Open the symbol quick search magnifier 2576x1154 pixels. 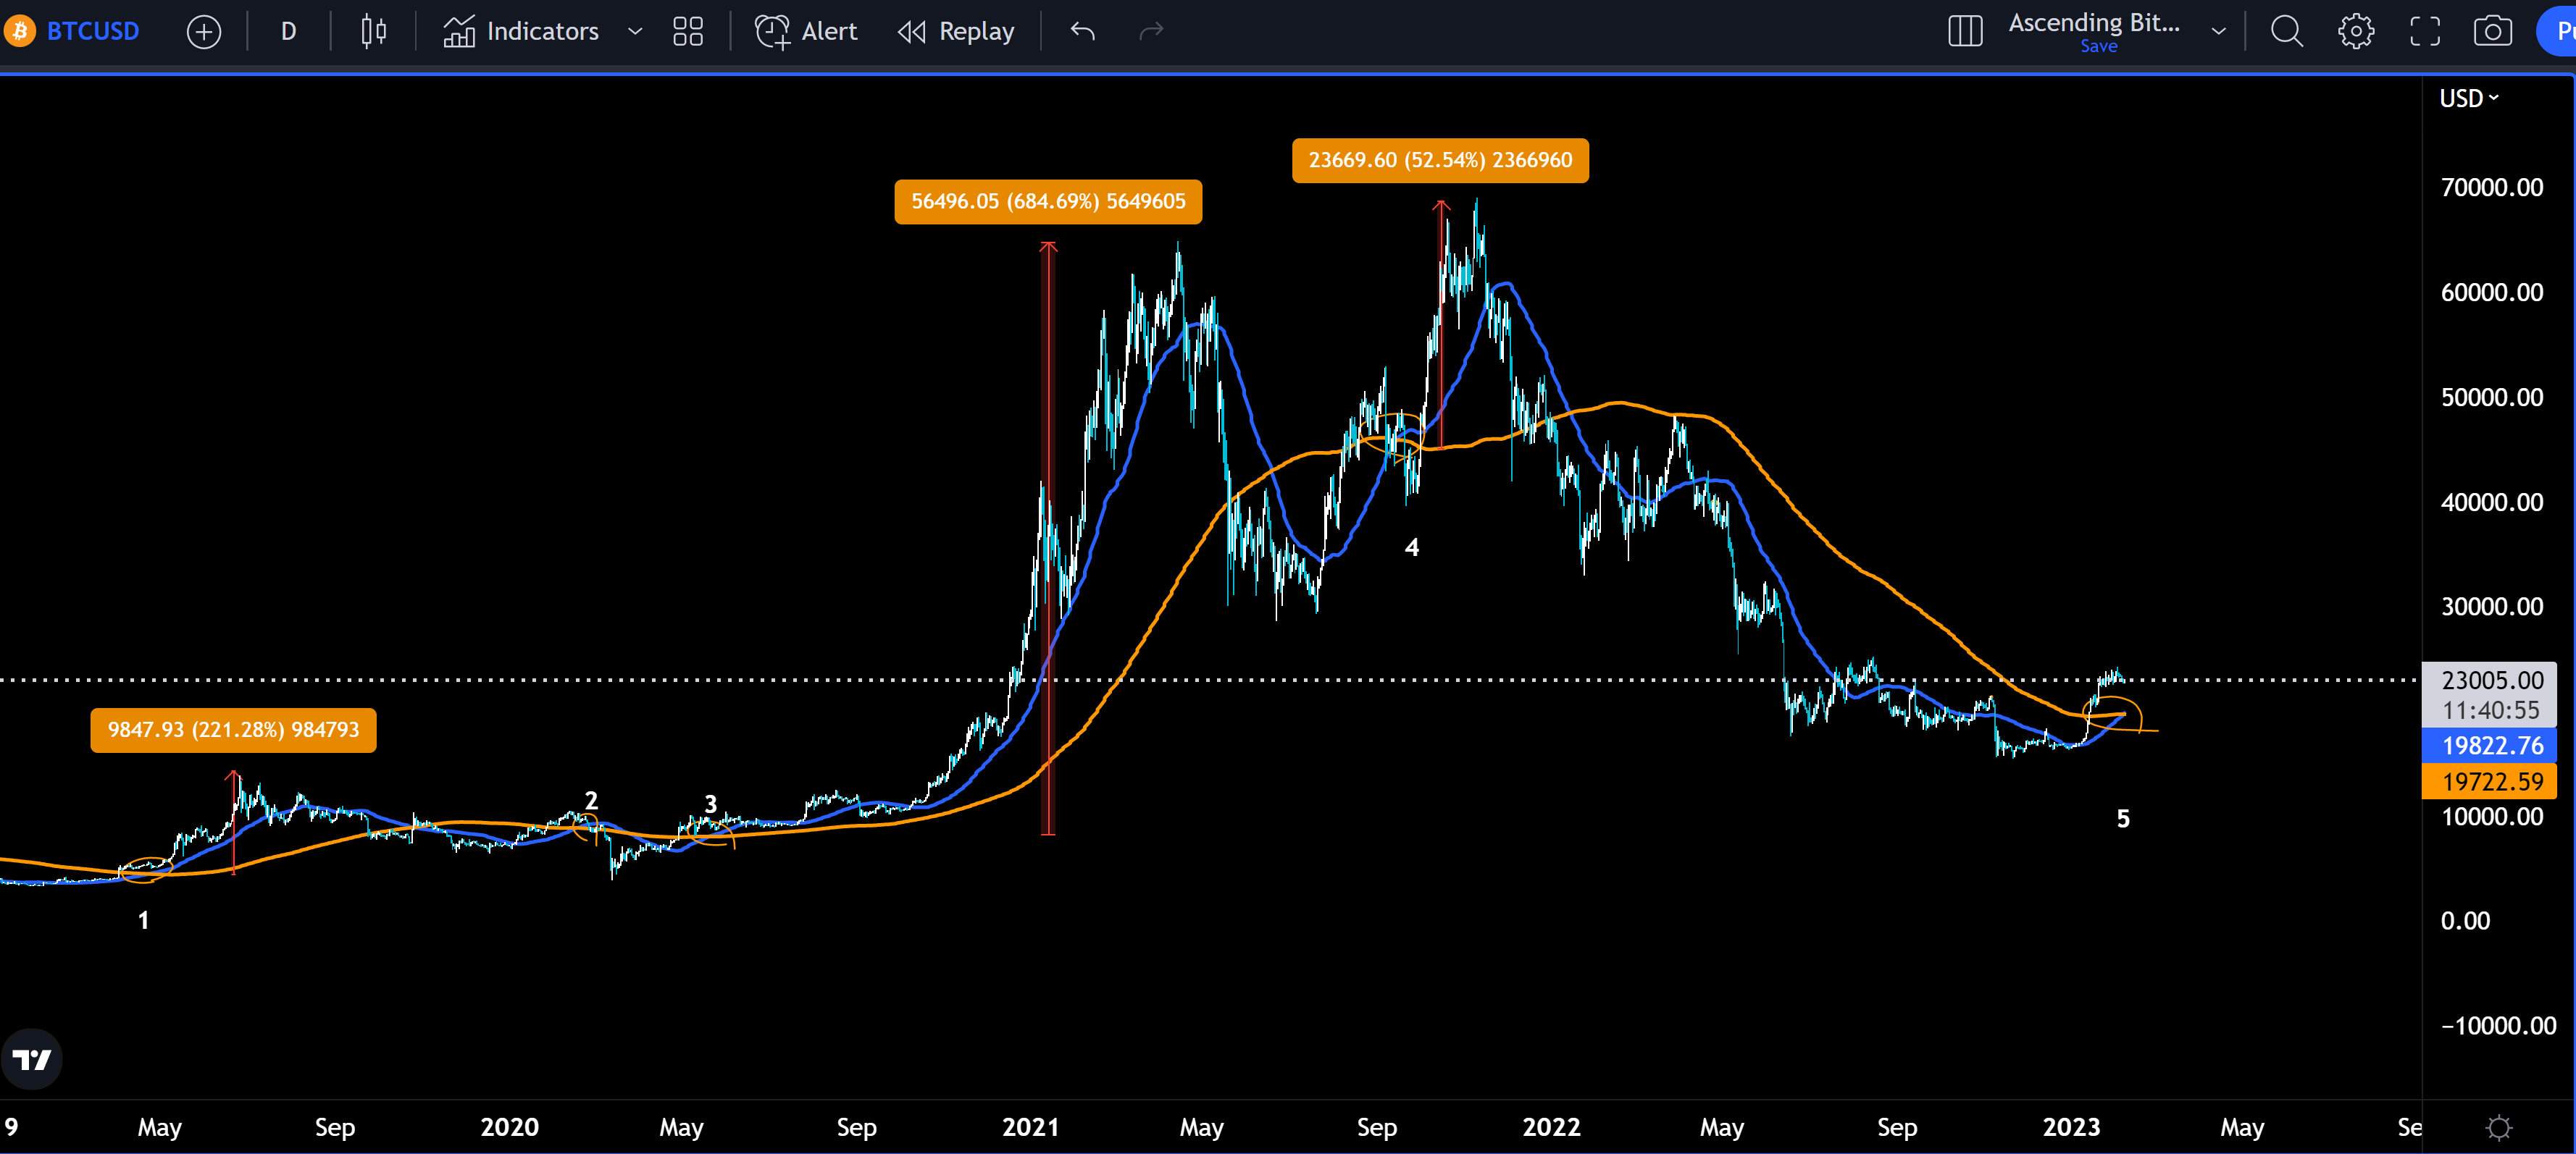click(2286, 32)
